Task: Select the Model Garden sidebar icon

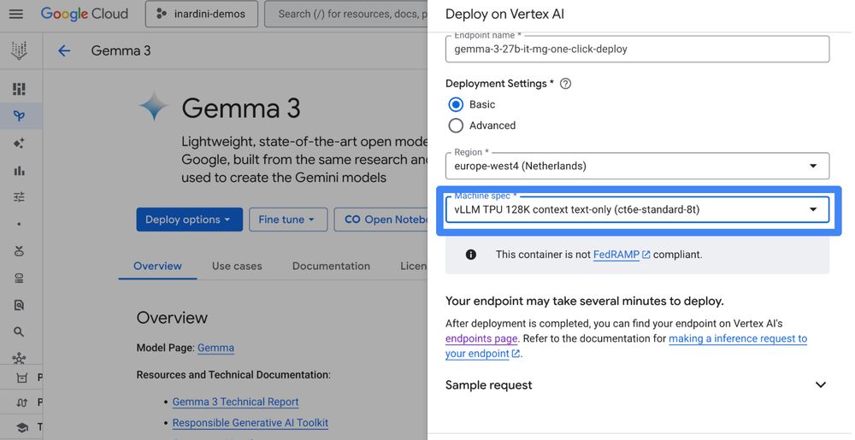Action: tap(19, 116)
